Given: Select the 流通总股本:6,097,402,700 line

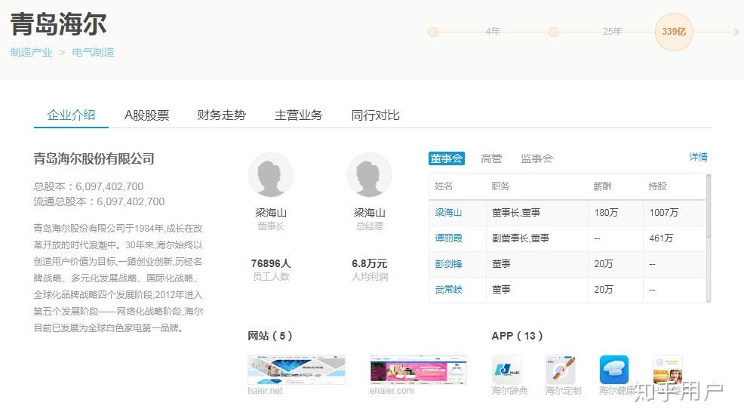Looking at the screenshot, I should 99,201.
